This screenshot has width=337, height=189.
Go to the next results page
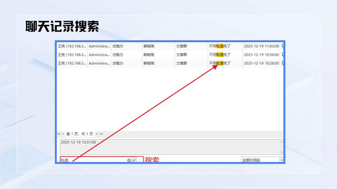[x=97, y=134]
